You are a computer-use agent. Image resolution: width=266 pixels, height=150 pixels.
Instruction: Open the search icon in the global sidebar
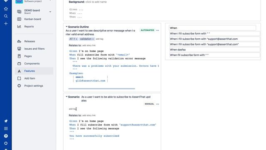point(6,16)
